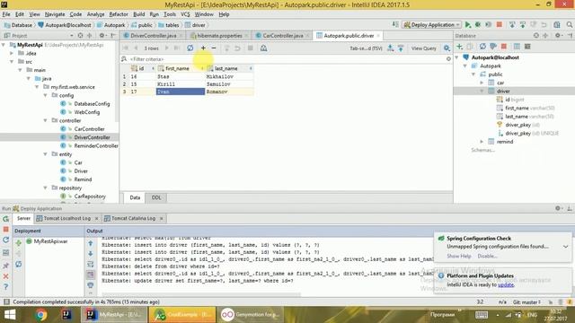
Task: Open the Git: master branch widget
Action: tap(526, 302)
